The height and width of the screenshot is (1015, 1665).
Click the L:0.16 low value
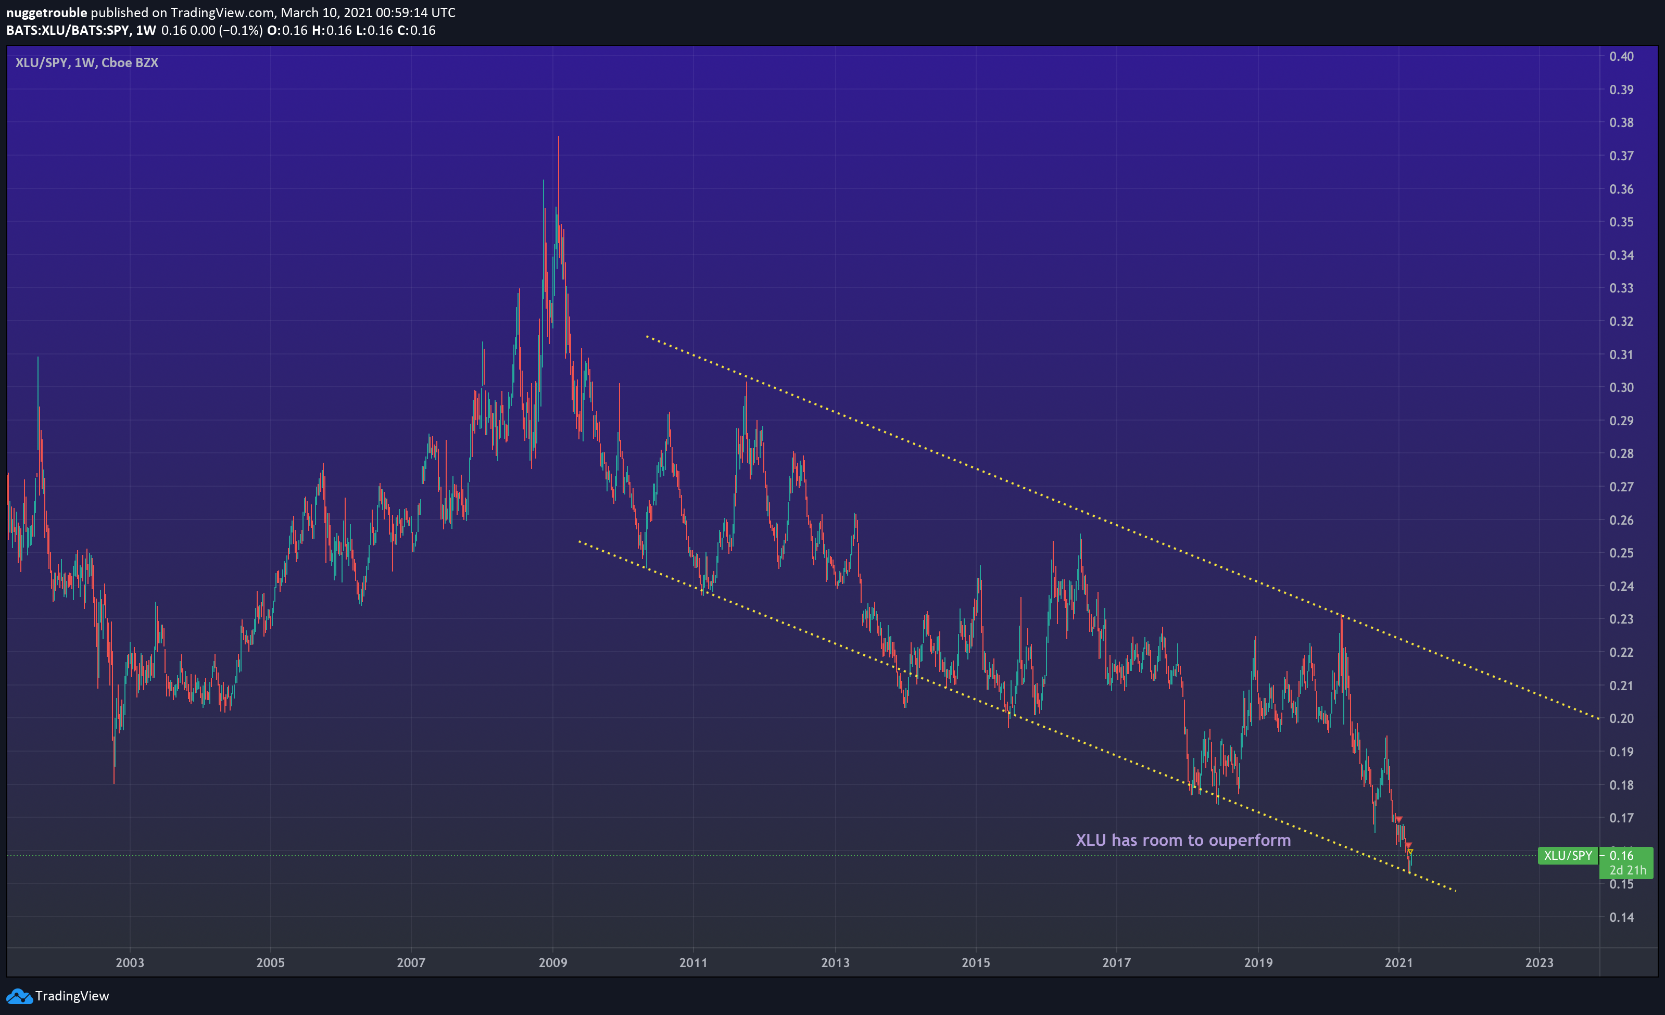[x=374, y=30]
